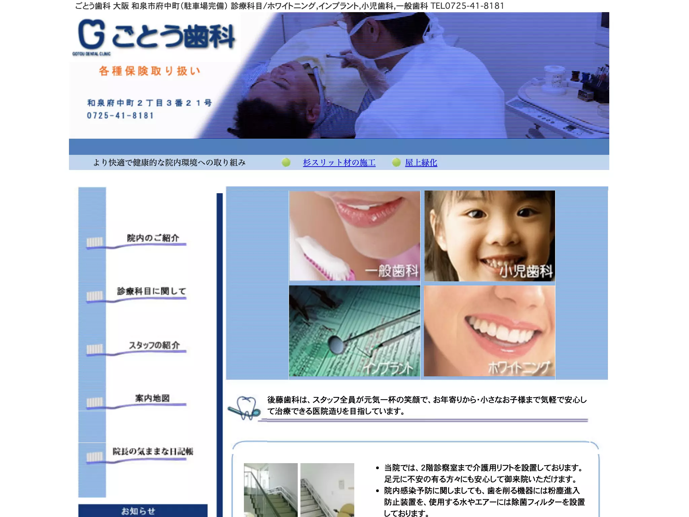Click the page title line at top
Image resolution: width=689 pixels, height=517 pixels.
pyautogui.click(x=289, y=6)
